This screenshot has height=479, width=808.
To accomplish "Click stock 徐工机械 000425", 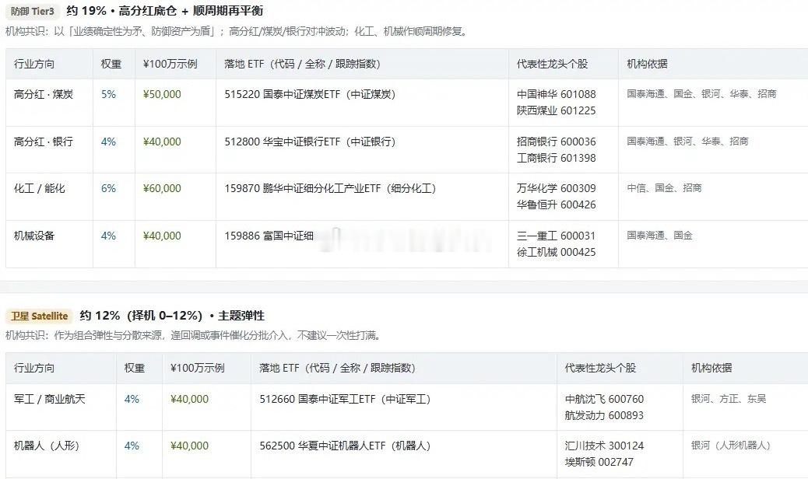I will click(x=556, y=252).
